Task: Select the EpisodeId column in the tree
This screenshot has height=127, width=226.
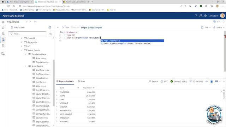Action: pos(40,78)
